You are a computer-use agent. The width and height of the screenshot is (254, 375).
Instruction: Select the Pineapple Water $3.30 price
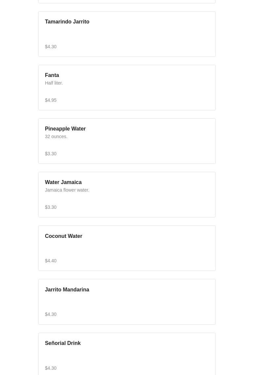[x=50, y=154]
